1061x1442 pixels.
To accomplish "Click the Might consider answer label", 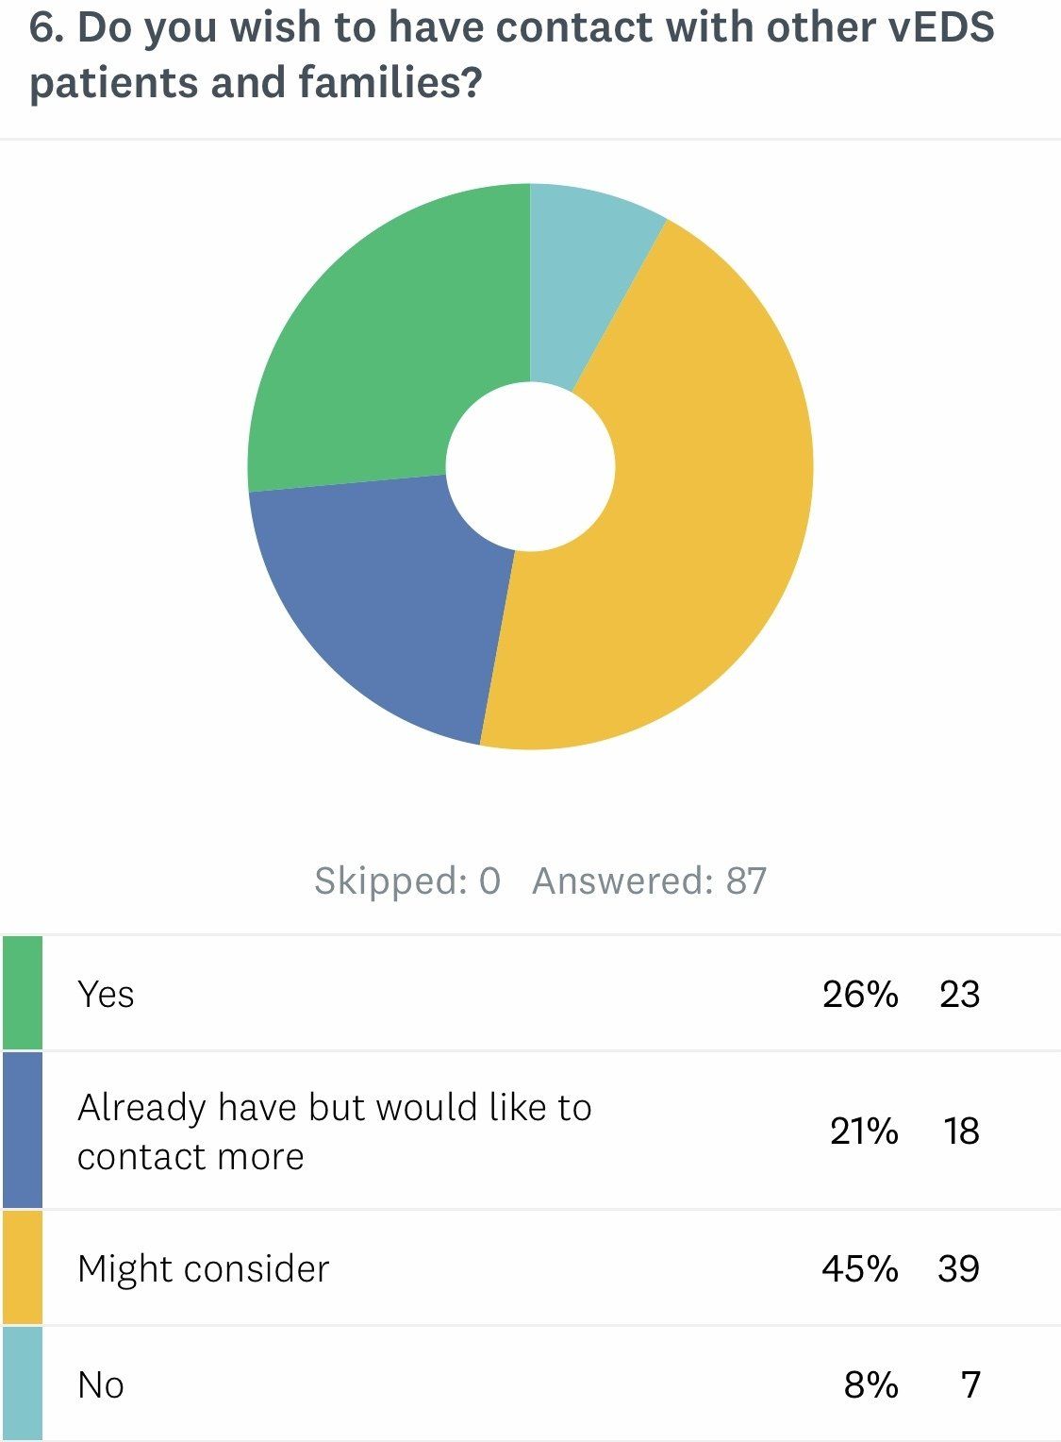I will (x=203, y=1268).
